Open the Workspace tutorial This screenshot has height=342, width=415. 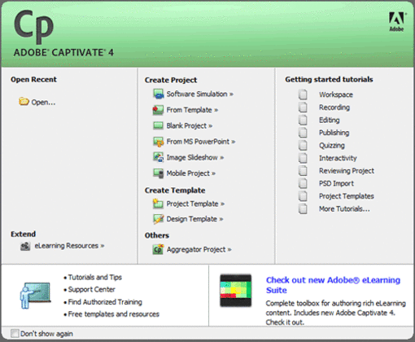336,94
